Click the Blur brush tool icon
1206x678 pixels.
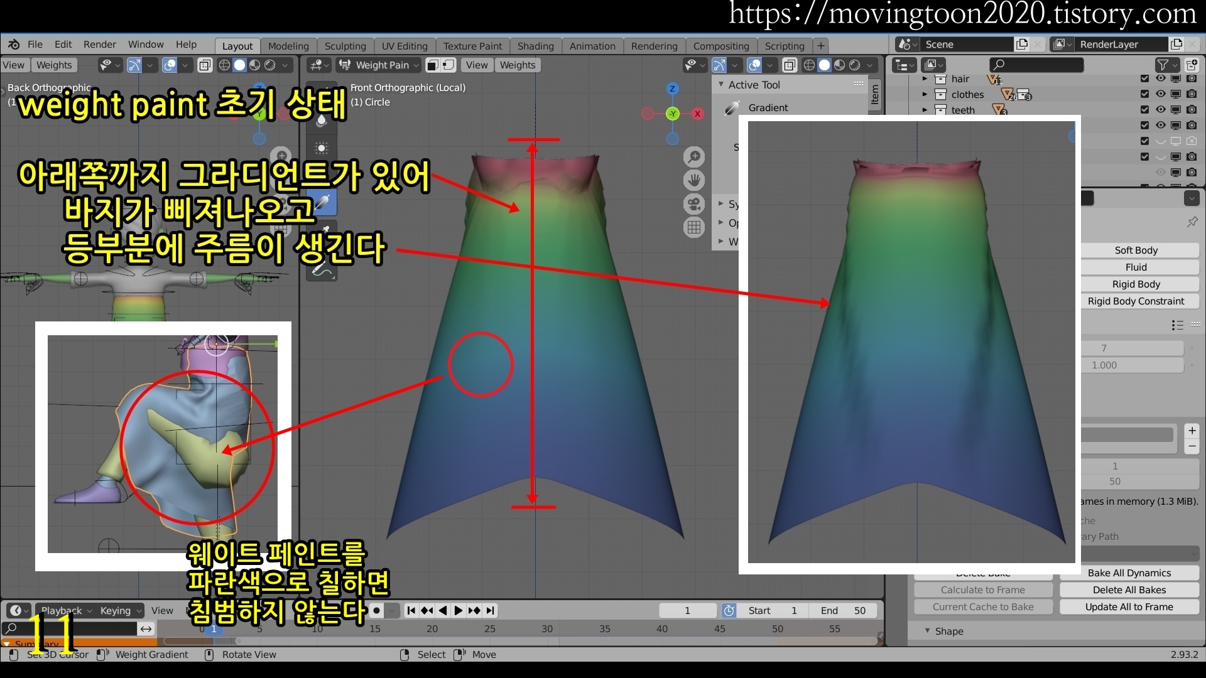[x=322, y=121]
